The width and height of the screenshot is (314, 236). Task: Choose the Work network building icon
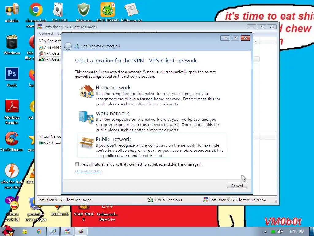coord(86,117)
